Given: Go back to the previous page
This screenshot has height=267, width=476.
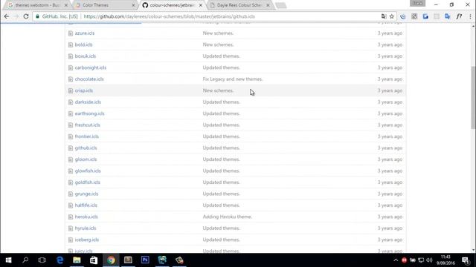Looking at the screenshot, I should [7, 16].
